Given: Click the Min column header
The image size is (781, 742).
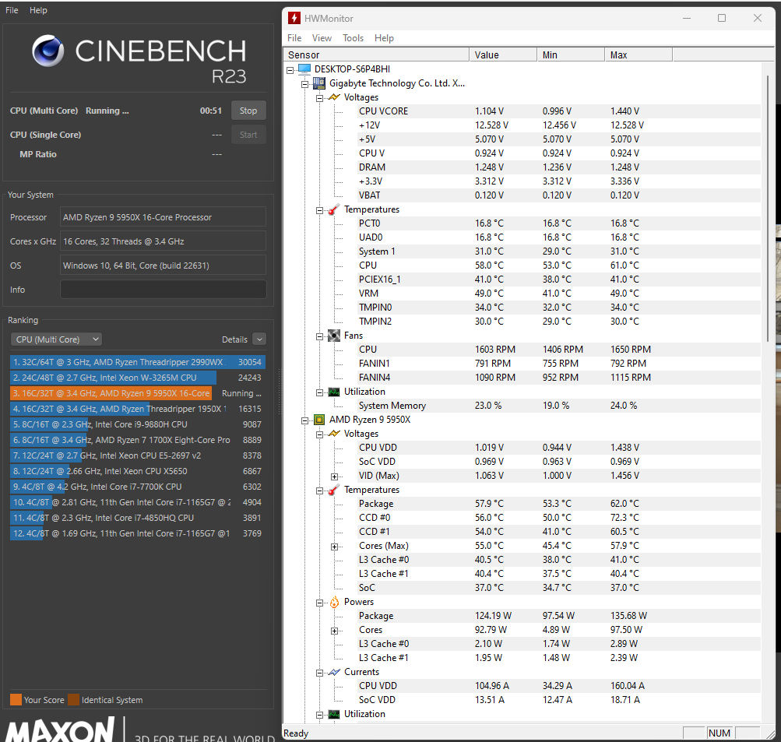Looking at the screenshot, I should [x=570, y=55].
